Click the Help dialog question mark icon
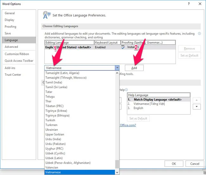The width and height of the screenshot is (206, 175). (189, 4)
